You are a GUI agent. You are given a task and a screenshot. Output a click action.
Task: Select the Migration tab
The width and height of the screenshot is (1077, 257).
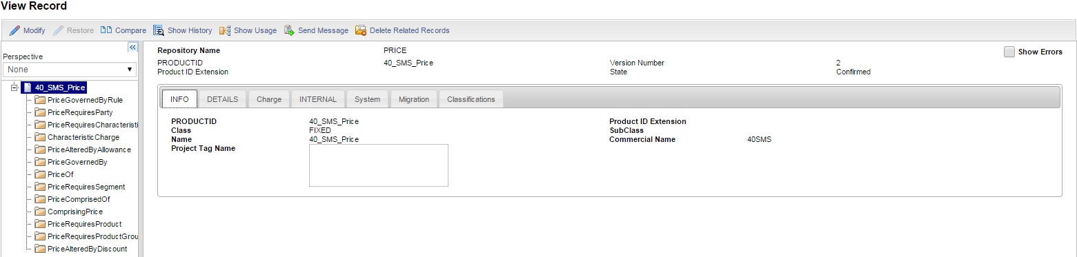[x=414, y=99]
